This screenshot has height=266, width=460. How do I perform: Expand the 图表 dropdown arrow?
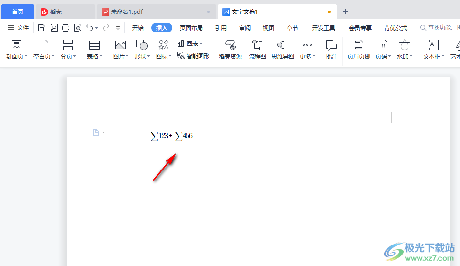201,44
